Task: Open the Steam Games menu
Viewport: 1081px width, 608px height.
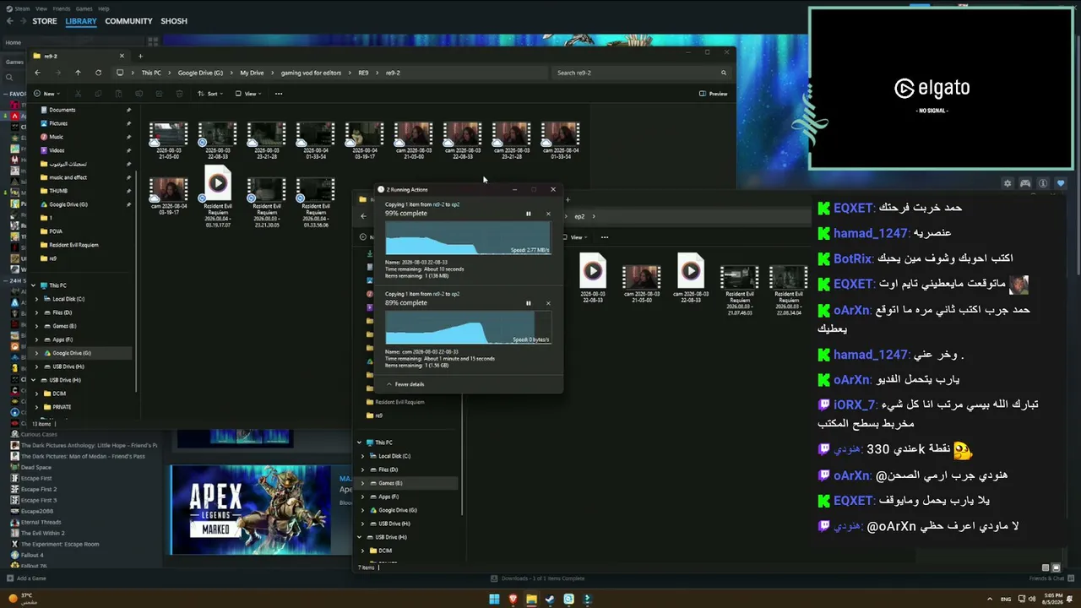Action: click(84, 8)
